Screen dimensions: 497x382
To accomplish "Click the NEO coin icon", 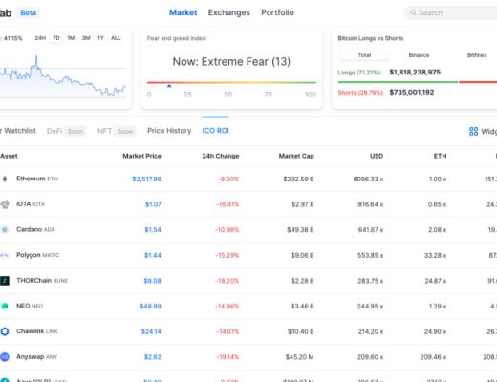I will tap(5, 306).
